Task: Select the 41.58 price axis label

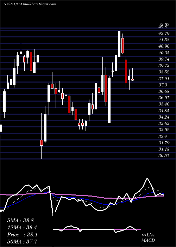Action: click(x=164, y=40)
